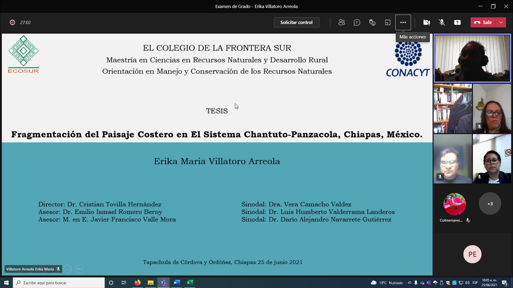This screenshot has width=513, height=288.
Task: Open the share content tray
Action: 458,22
